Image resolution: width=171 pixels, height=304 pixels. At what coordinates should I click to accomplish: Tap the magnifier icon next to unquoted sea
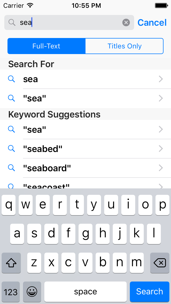[11, 79]
